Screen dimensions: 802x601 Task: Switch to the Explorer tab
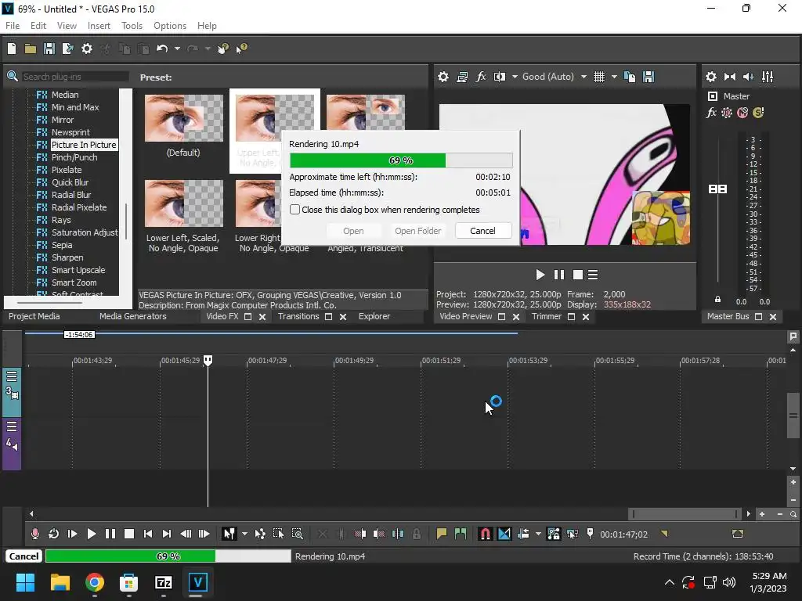(x=374, y=316)
